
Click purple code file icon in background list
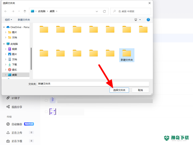52,100
